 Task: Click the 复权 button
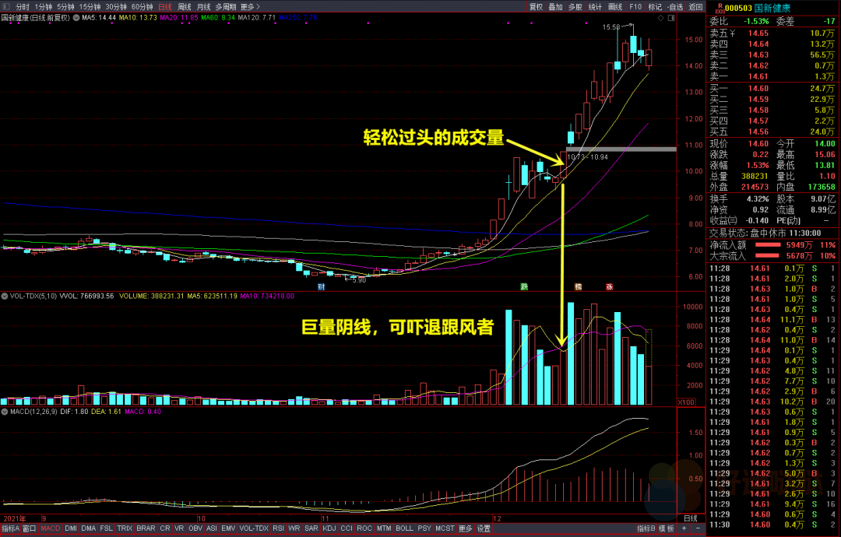(536, 6)
